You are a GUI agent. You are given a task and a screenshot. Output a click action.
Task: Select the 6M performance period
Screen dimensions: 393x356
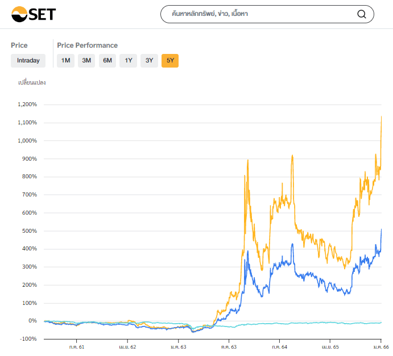107,60
